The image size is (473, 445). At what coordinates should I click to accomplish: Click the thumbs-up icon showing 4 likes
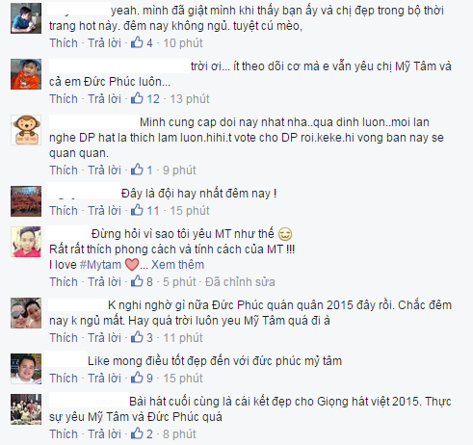pos(137,42)
